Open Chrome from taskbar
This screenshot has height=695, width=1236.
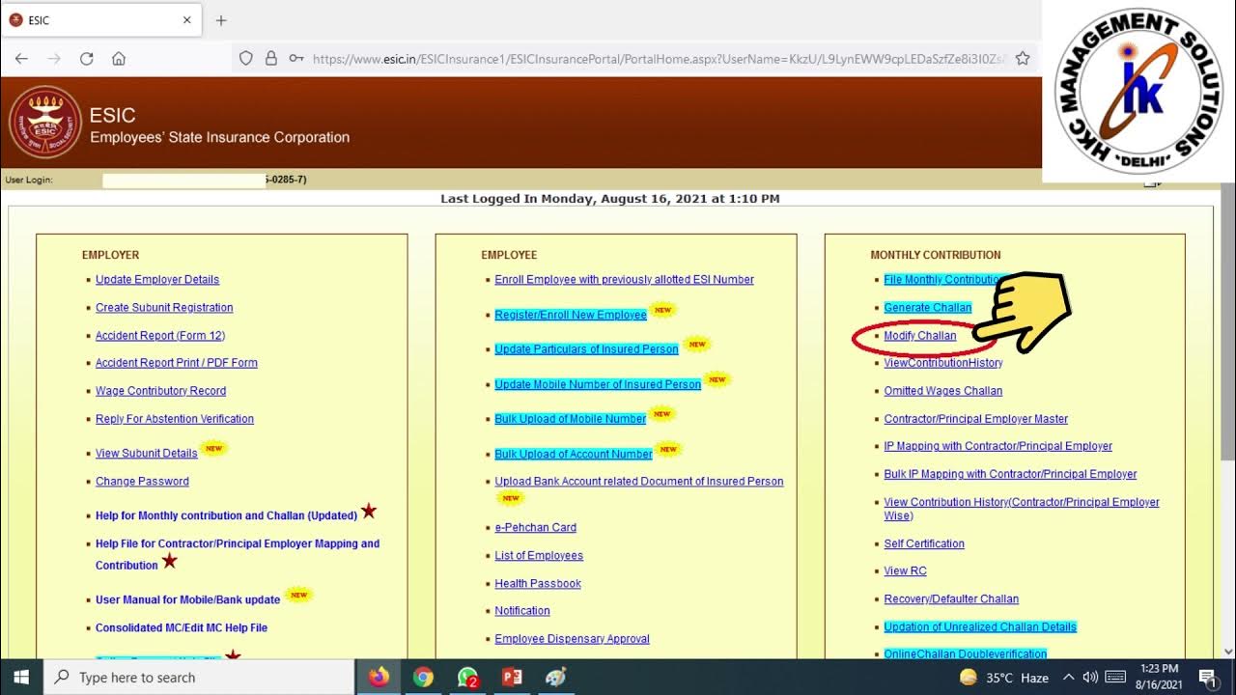(x=423, y=678)
